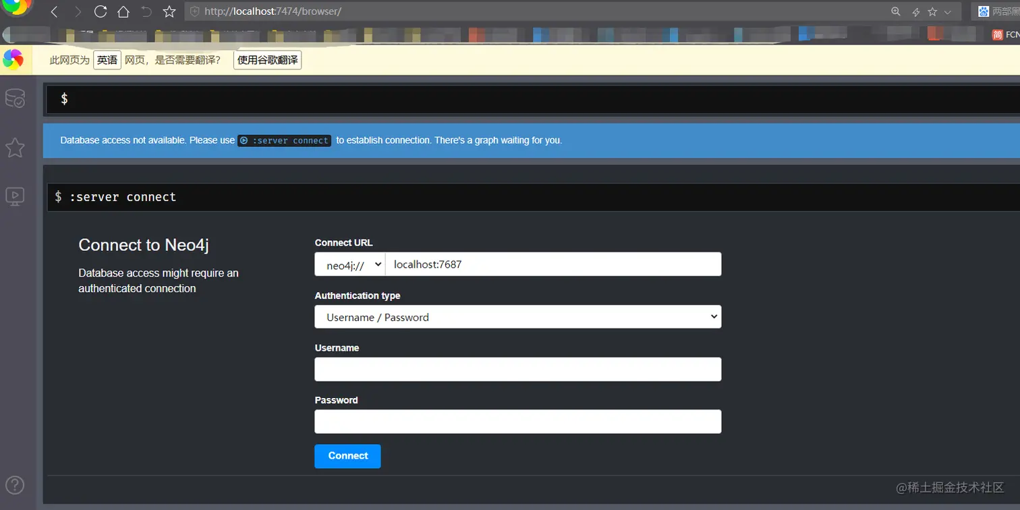Click the 简 bookmark icon at right
Viewport: 1020px width, 510px height.
[x=997, y=34]
